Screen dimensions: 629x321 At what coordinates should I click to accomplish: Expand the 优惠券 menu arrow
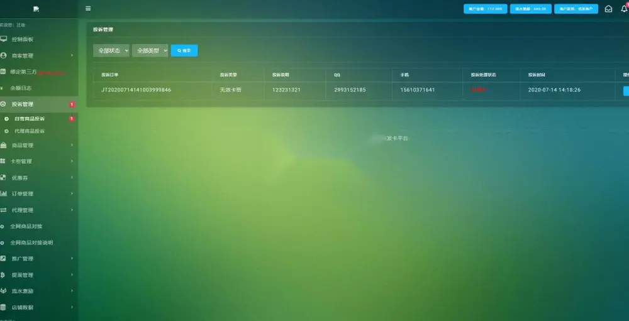pyautogui.click(x=72, y=177)
